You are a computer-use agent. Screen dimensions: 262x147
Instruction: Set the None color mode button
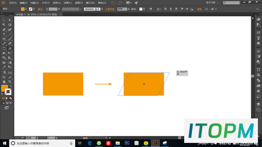pyautogui.click(x=11, y=98)
